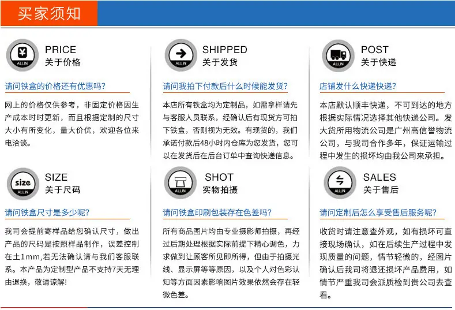Image resolution: width=455 pixels, height=310 pixels.
Task: Click the arrow SHIPPED circular icon
Action: pyautogui.click(x=181, y=55)
